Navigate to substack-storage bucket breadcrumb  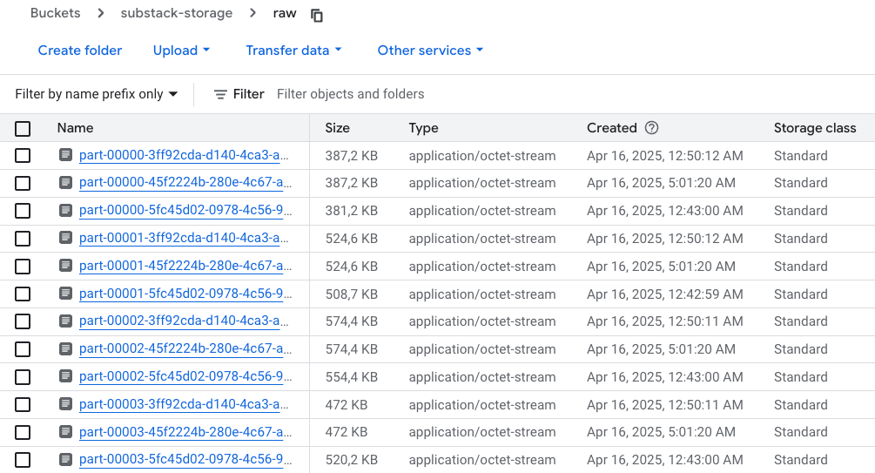click(x=177, y=13)
